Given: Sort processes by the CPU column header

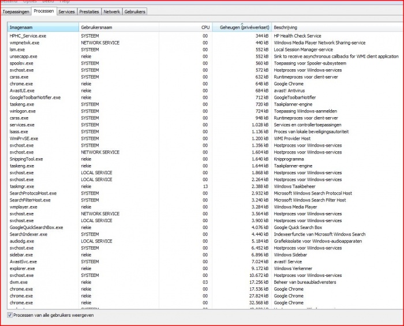Looking at the screenshot, I should pyautogui.click(x=185, y=27).
